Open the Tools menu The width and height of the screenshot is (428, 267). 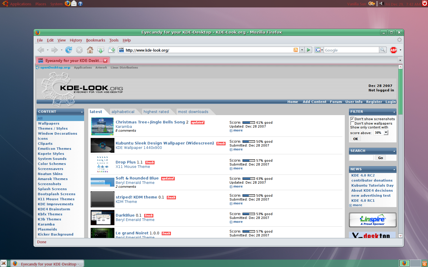[x=114, y=40]
